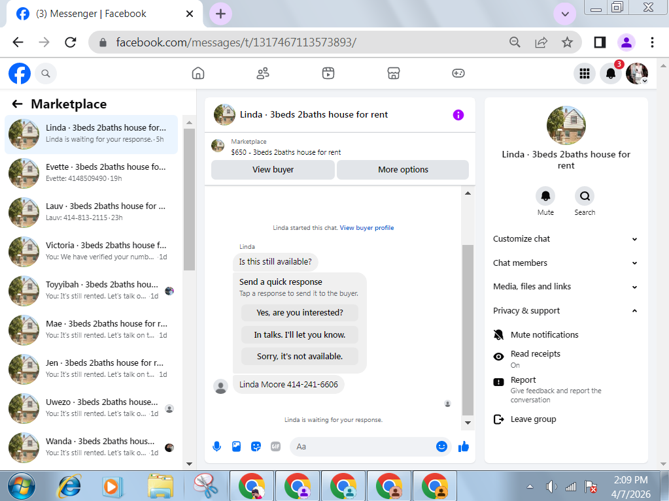Screen dimensions: 669x501
Task: Toggle the browser side panel icon
Action: [x=600, y=42]
